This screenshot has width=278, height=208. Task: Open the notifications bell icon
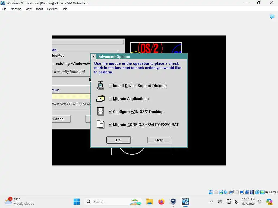click(260, 201)
